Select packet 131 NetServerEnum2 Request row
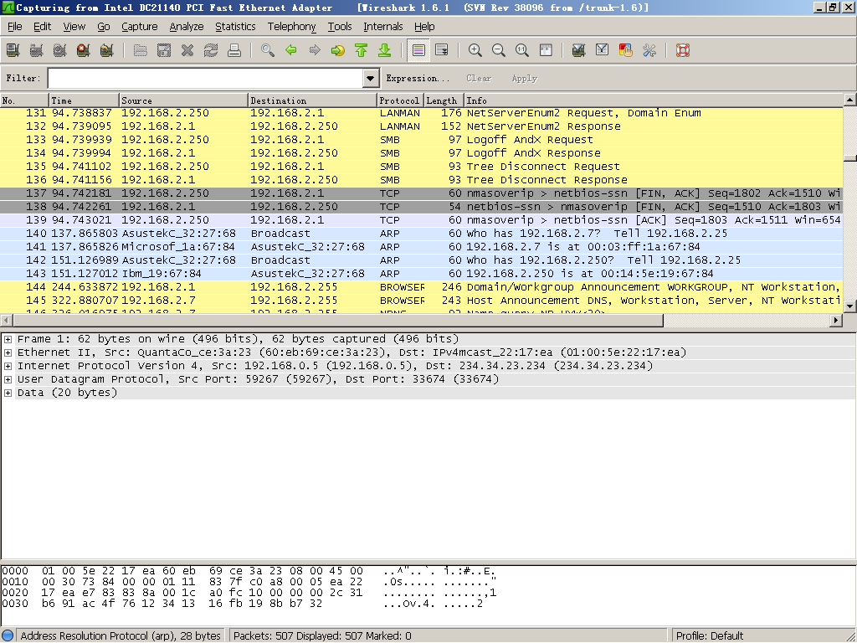Screen dimensions: 857x643 (x=422, y=113)
